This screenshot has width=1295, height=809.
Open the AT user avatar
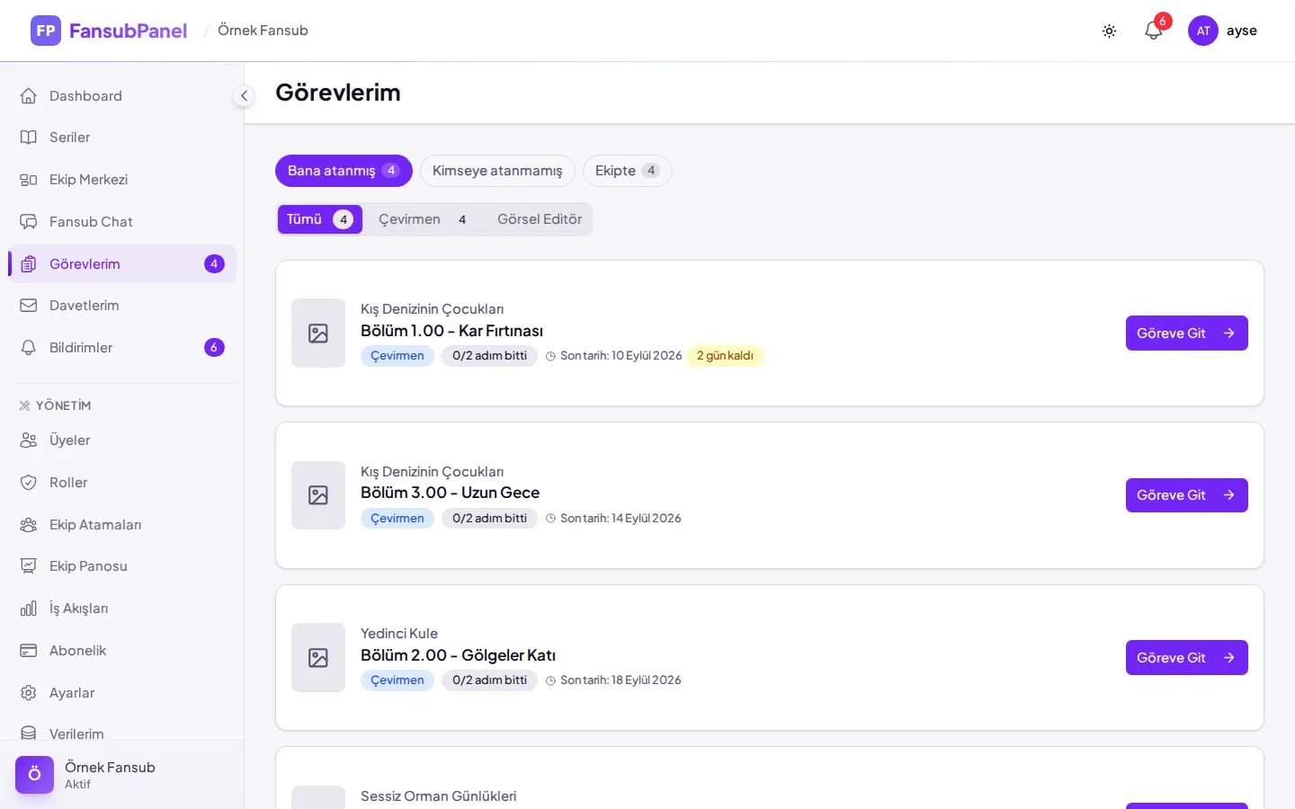(1203, 31)
